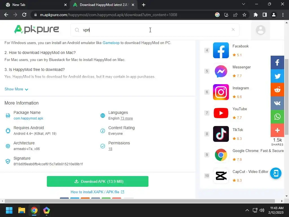Open the user profile avatar
This screenshot has width=289, height=217.
click(260, 30)
